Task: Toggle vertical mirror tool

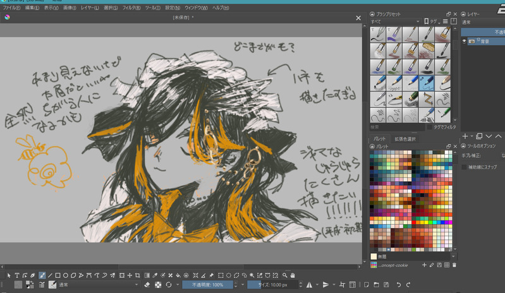Action: click(326, 285)
